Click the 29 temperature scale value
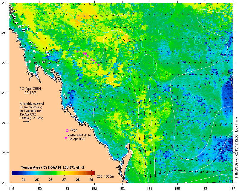 coord(91,180)
